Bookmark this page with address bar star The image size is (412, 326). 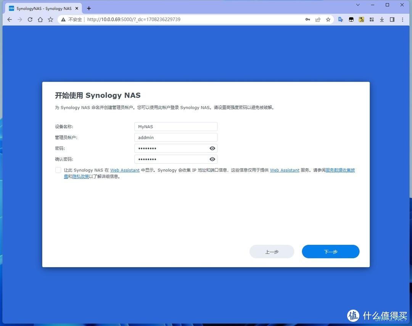328,19
